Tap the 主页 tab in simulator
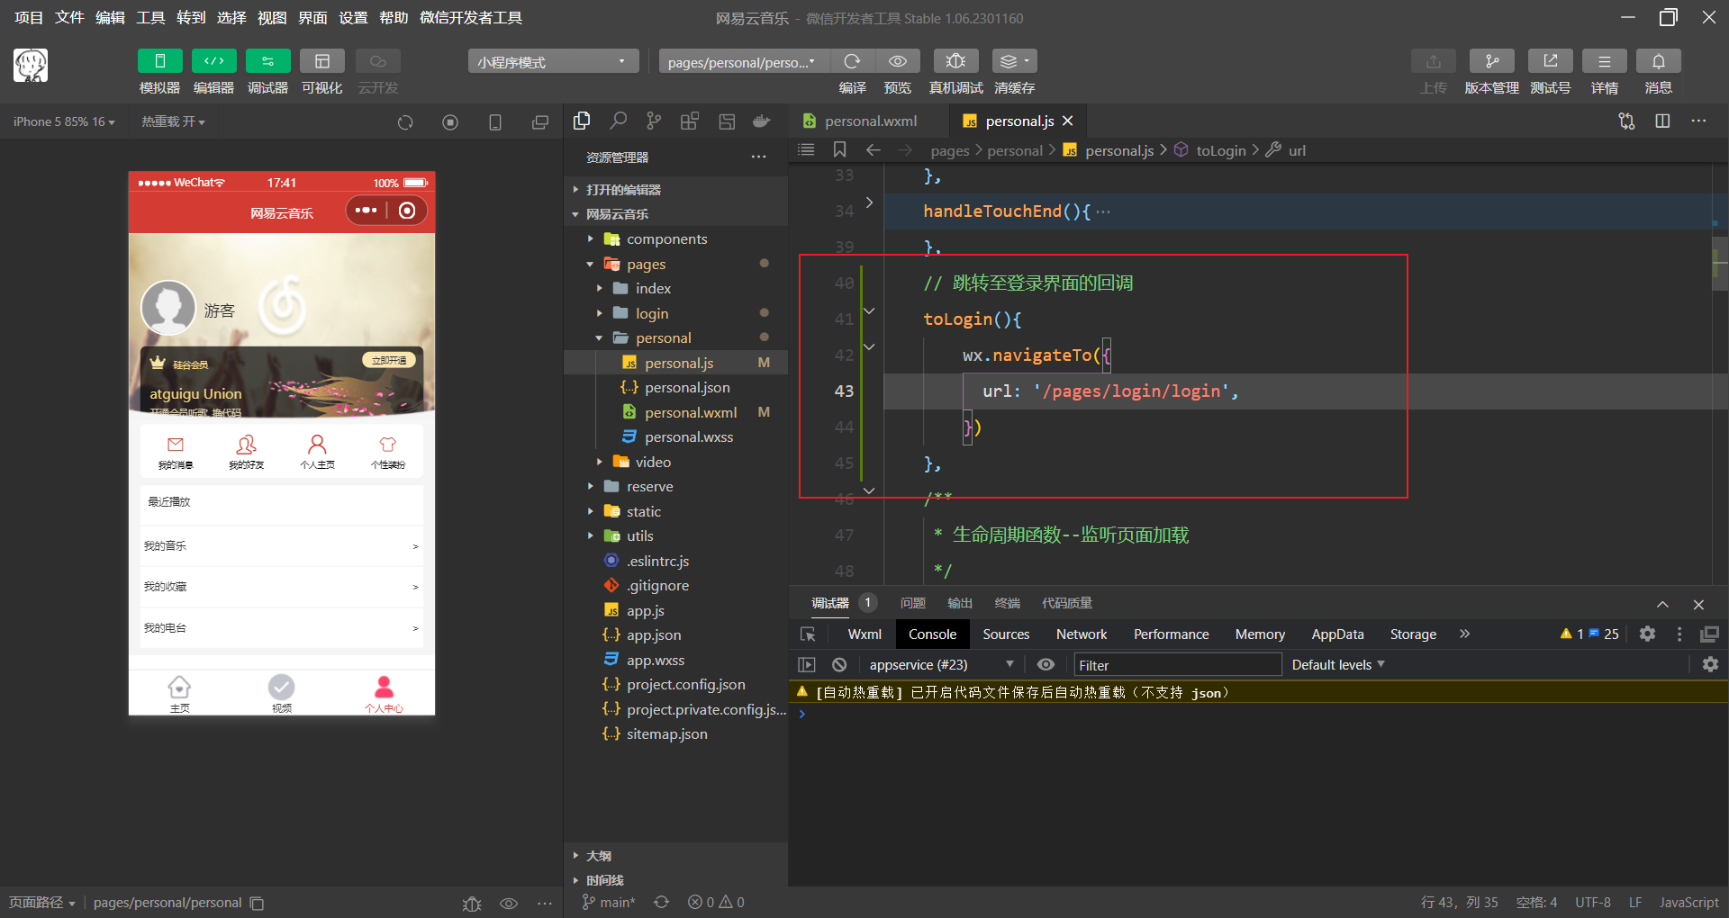The width and height of the screenshot is (1729, 918). click(x=179, y=694)
